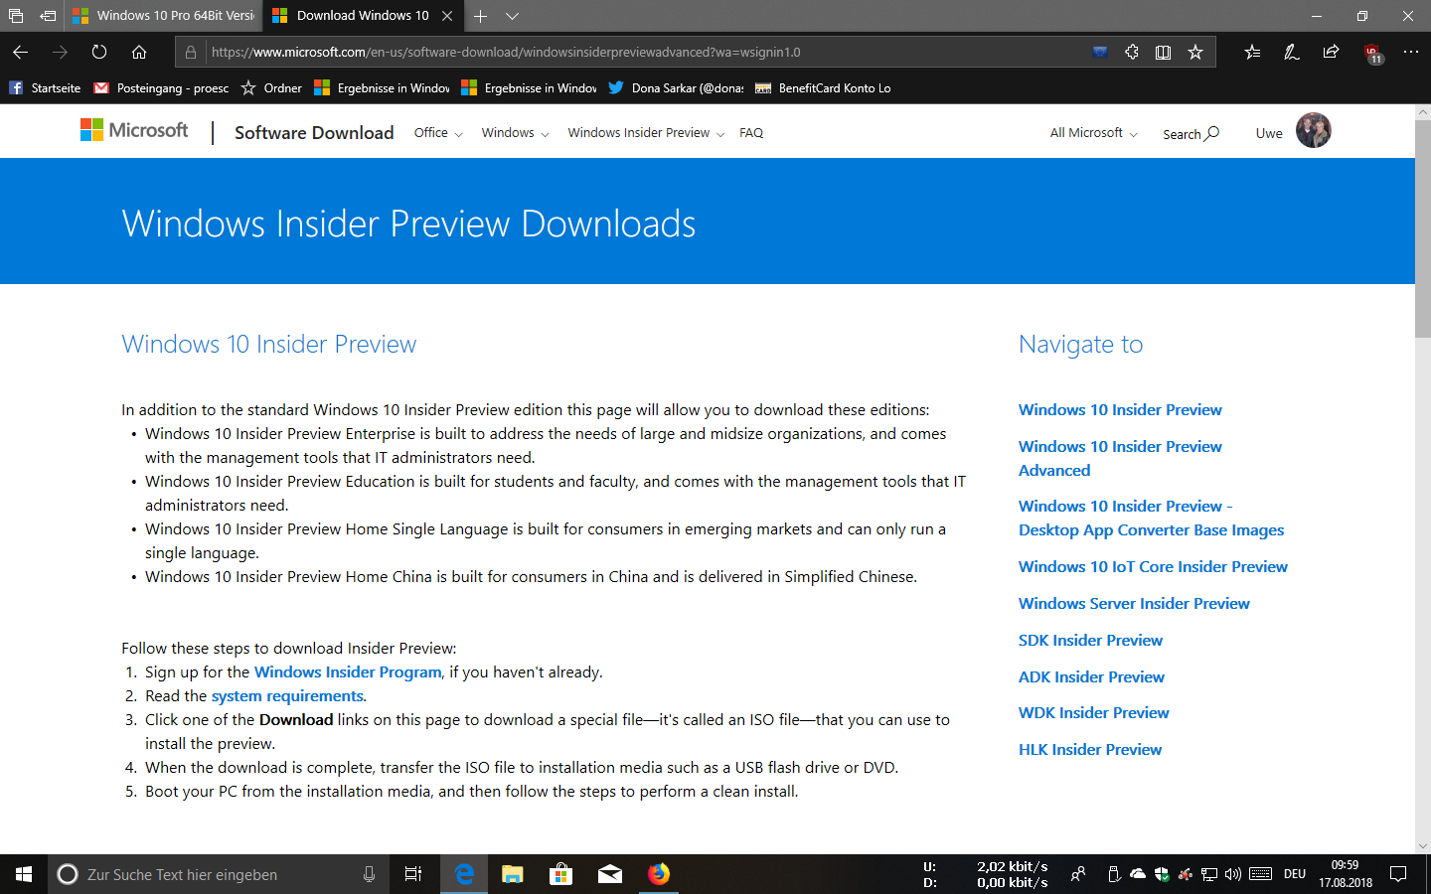This screenshot has width=1431, height=894.
Task: Open the clock and calendar flyout
Action: (1346, 874)
